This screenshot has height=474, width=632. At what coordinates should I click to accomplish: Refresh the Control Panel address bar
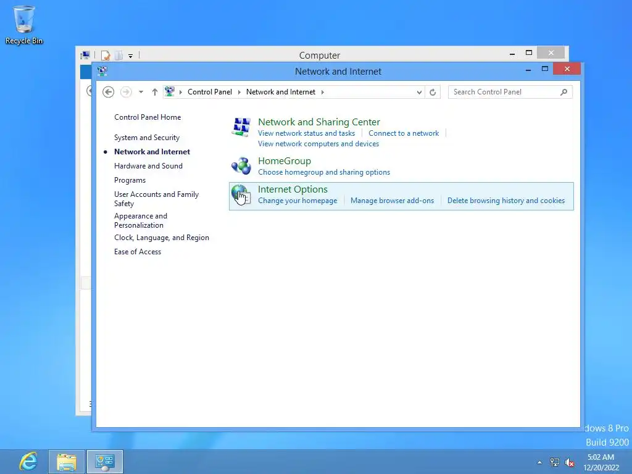tap(433, 93)
